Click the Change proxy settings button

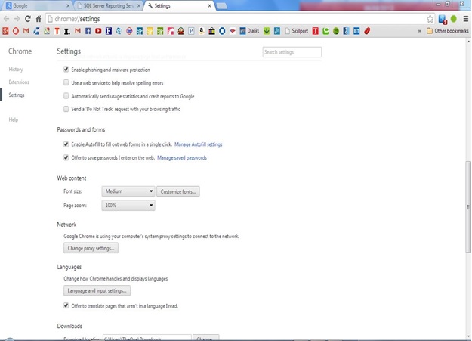point(91,248)
